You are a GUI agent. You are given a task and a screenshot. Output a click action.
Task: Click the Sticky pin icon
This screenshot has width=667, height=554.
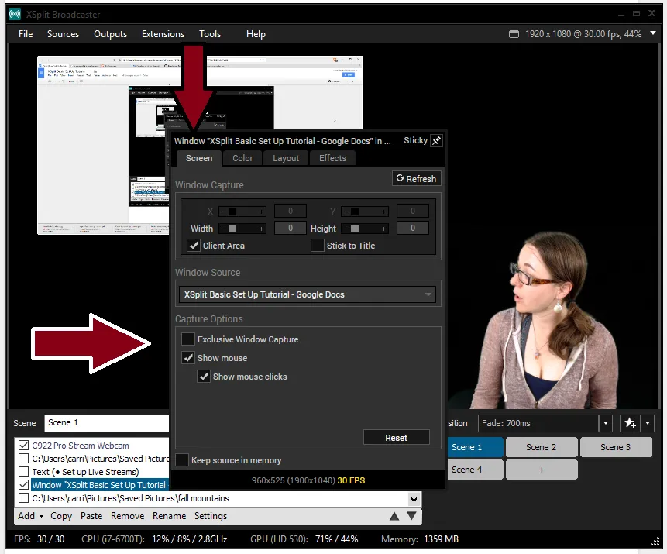tap(436, 141)
